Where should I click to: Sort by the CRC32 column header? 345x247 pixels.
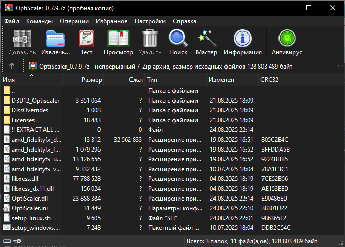tap(276, 80)
